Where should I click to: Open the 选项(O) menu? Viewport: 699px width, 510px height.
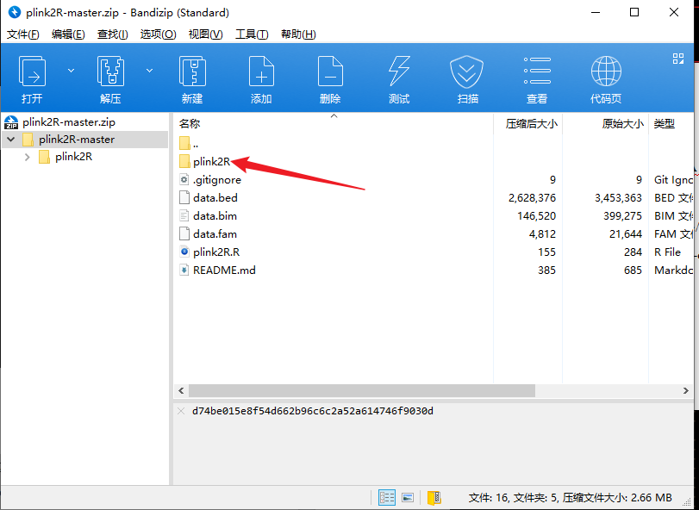[x=159, y=34]
